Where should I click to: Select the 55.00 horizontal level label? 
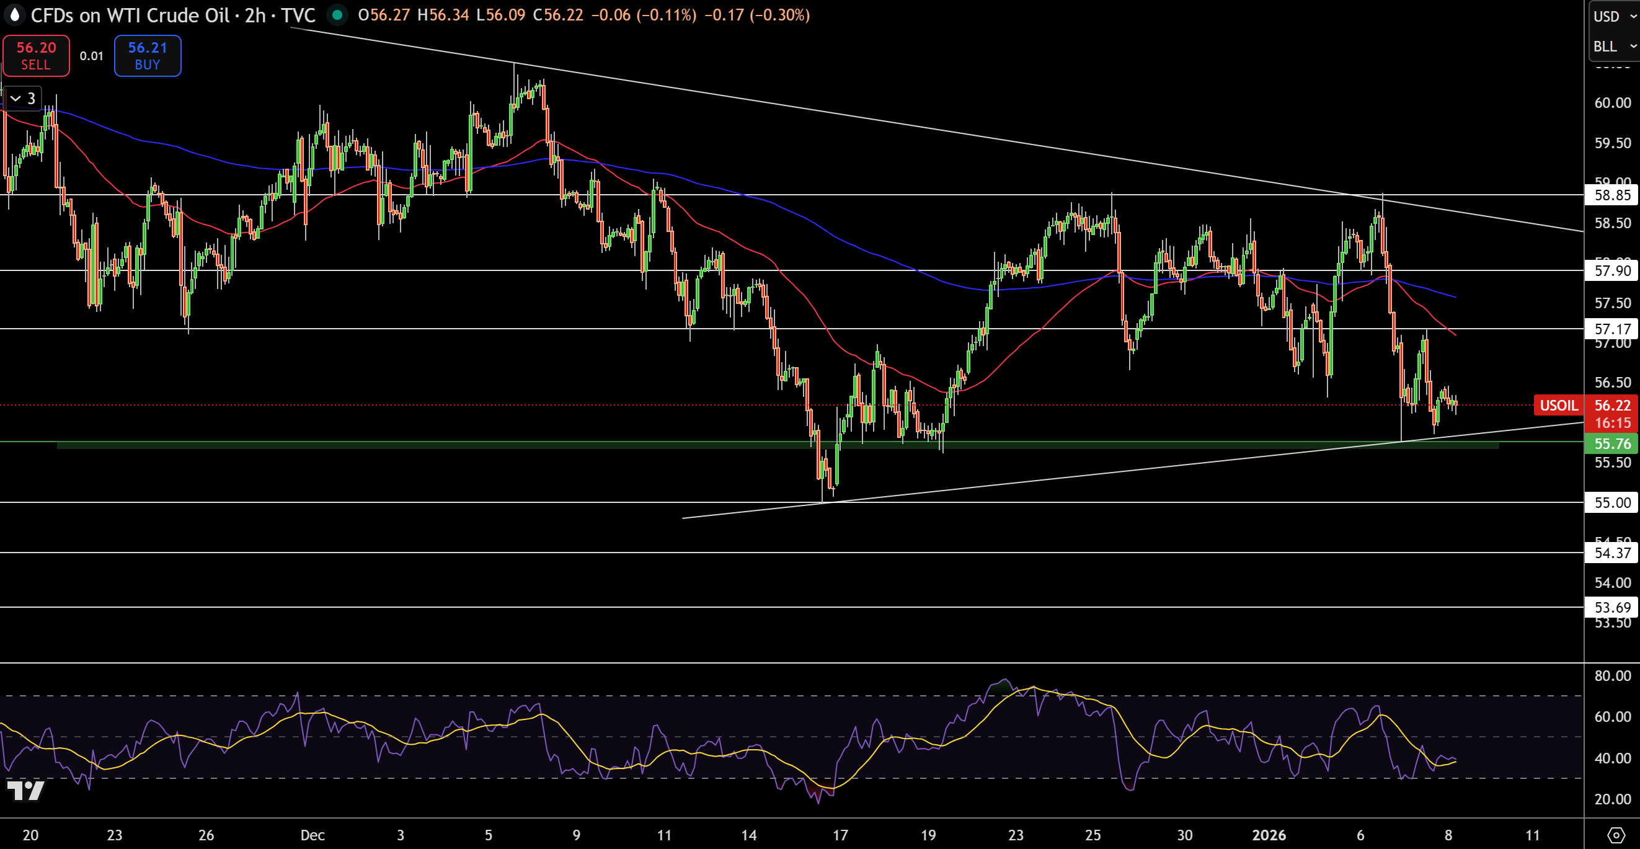coord(1611,502)
